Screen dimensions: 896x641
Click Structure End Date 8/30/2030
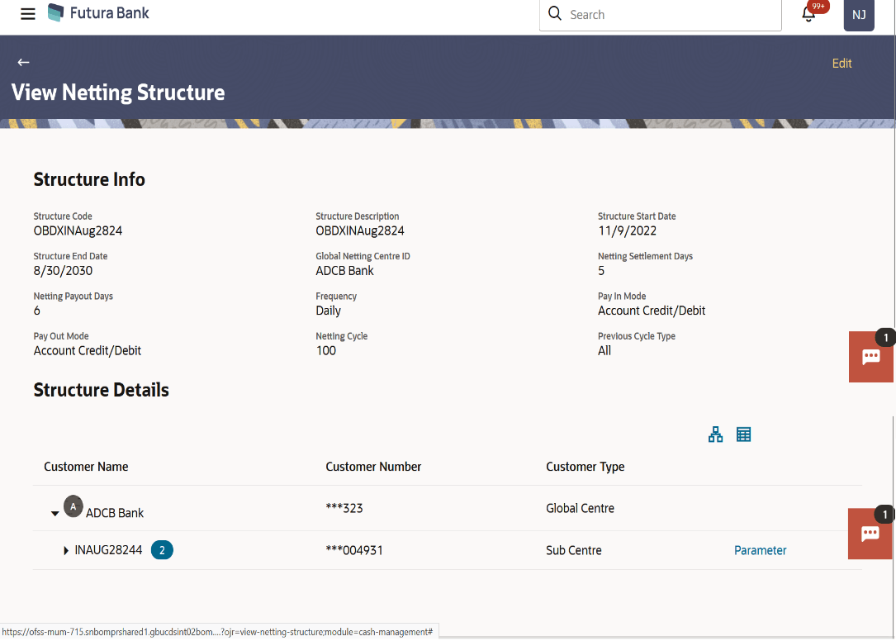[63, 270]
